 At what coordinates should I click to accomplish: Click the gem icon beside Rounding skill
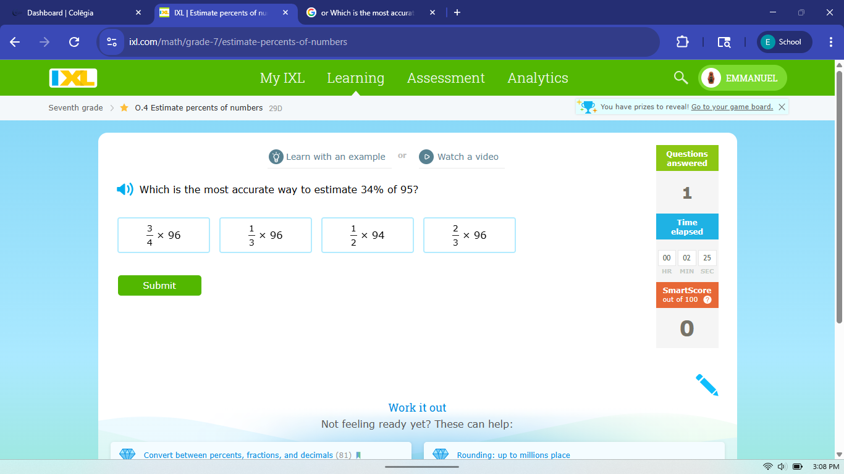tap(441, 454)
